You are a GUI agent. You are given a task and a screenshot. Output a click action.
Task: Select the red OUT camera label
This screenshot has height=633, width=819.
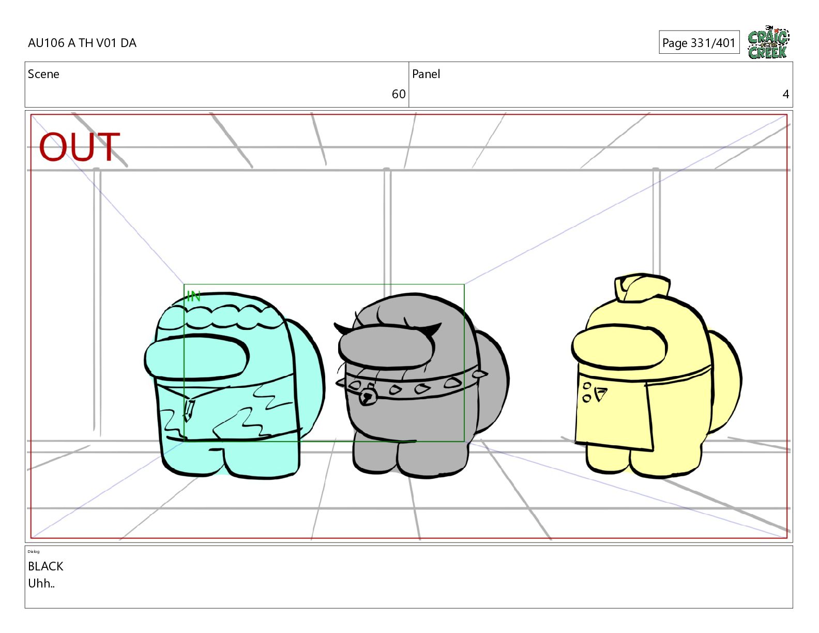(x=79, y=147)
